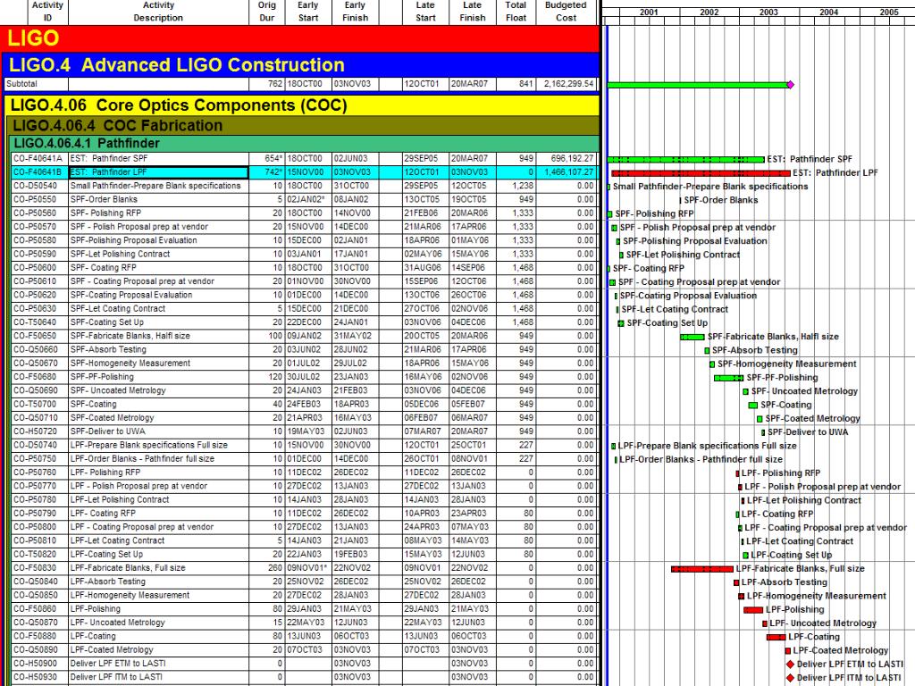Click the Late Start column header

tap(425, 12)
